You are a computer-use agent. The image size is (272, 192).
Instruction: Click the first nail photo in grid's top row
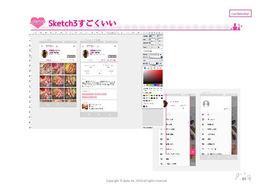point(46,69)
